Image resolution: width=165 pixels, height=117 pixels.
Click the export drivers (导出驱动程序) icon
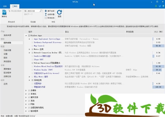point(9,11)
